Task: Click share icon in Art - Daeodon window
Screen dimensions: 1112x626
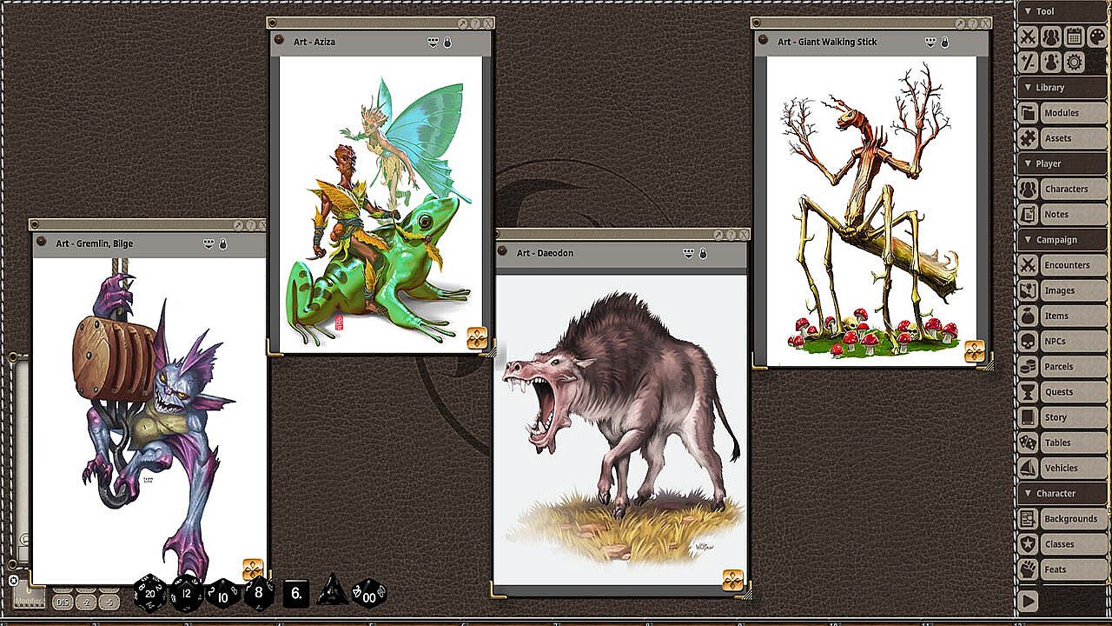Action: point(689,253)
